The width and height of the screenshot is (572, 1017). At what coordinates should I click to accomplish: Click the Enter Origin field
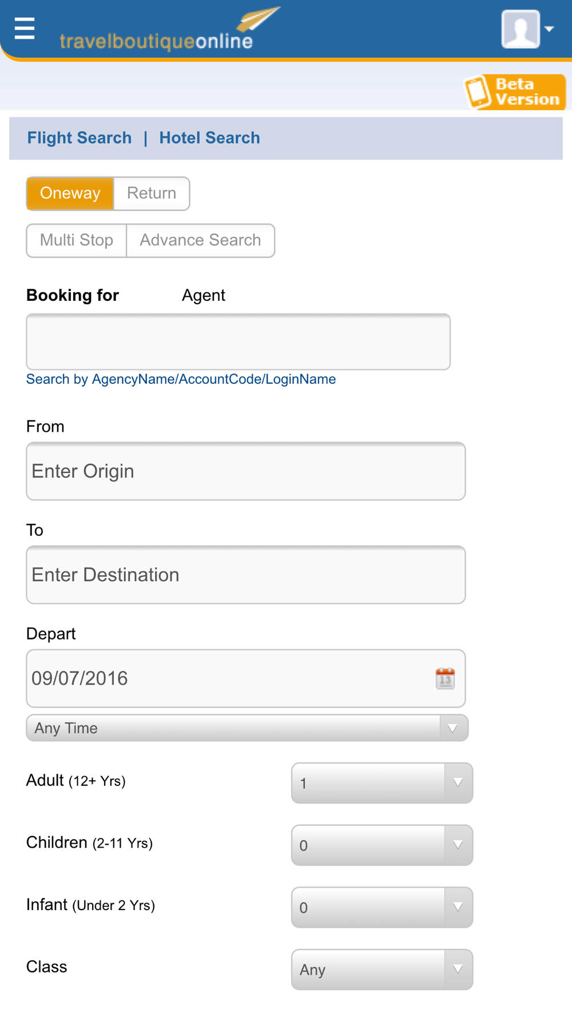pyautogui.click(x=246, y=471)
